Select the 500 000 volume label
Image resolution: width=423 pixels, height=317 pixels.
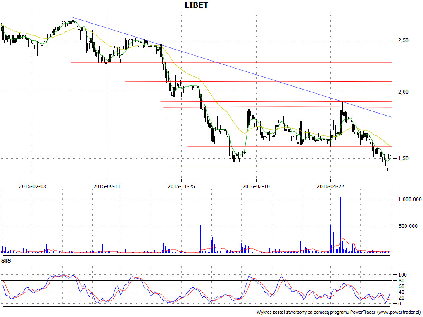[408, 226]
